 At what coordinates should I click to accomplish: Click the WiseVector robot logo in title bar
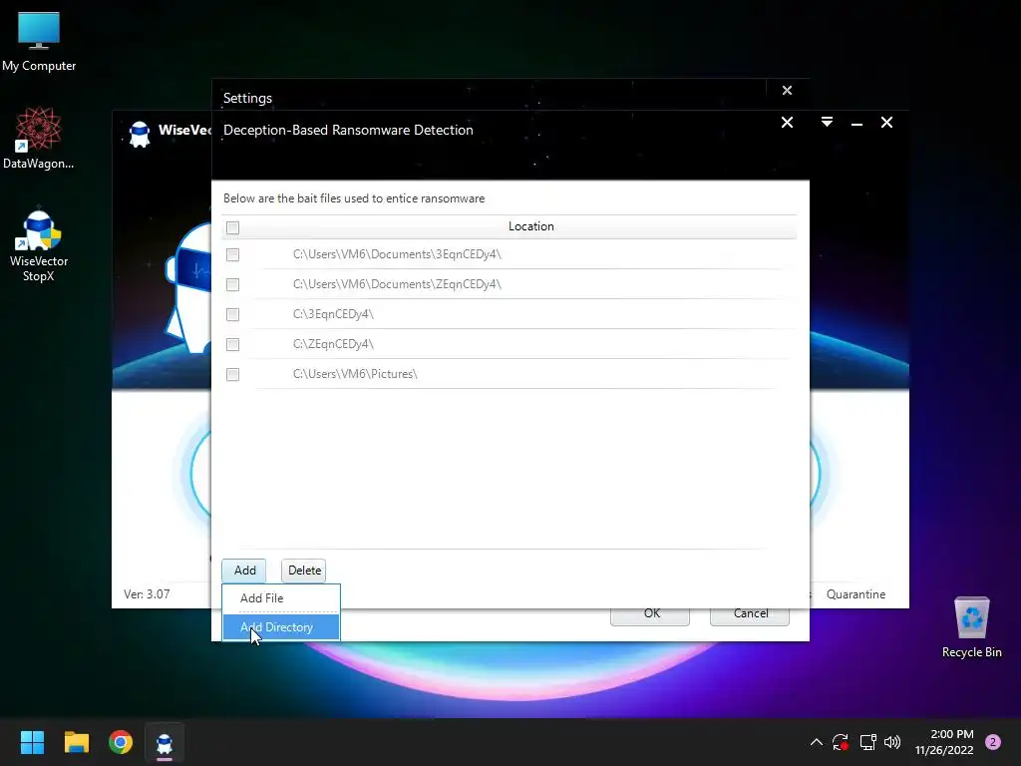[140, 134]
